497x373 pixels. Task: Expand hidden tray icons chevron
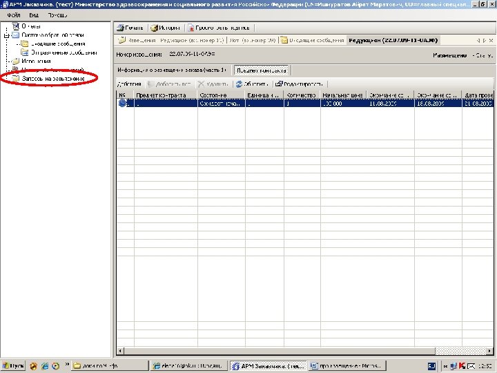point(445,366)
